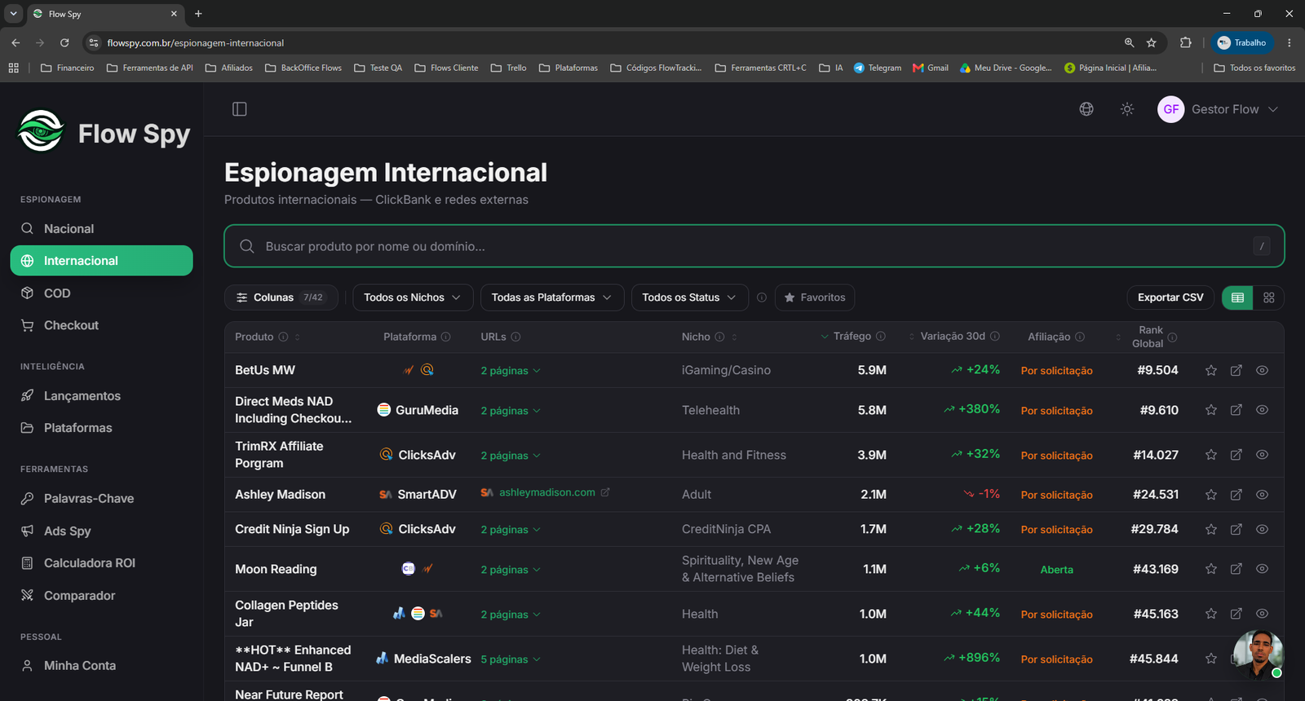Open external link for Collagen Peptides Jar
Viewport: 1305px width, 701px height.
pos(1236,614)
